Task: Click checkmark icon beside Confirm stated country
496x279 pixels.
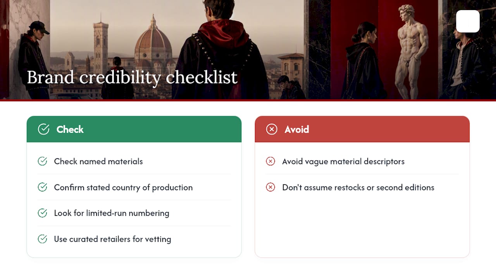Action: (x=43, y=187)
